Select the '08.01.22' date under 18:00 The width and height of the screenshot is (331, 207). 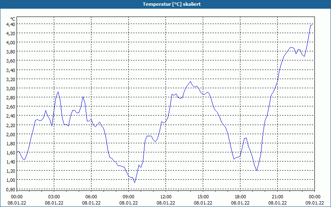(240, 203)
